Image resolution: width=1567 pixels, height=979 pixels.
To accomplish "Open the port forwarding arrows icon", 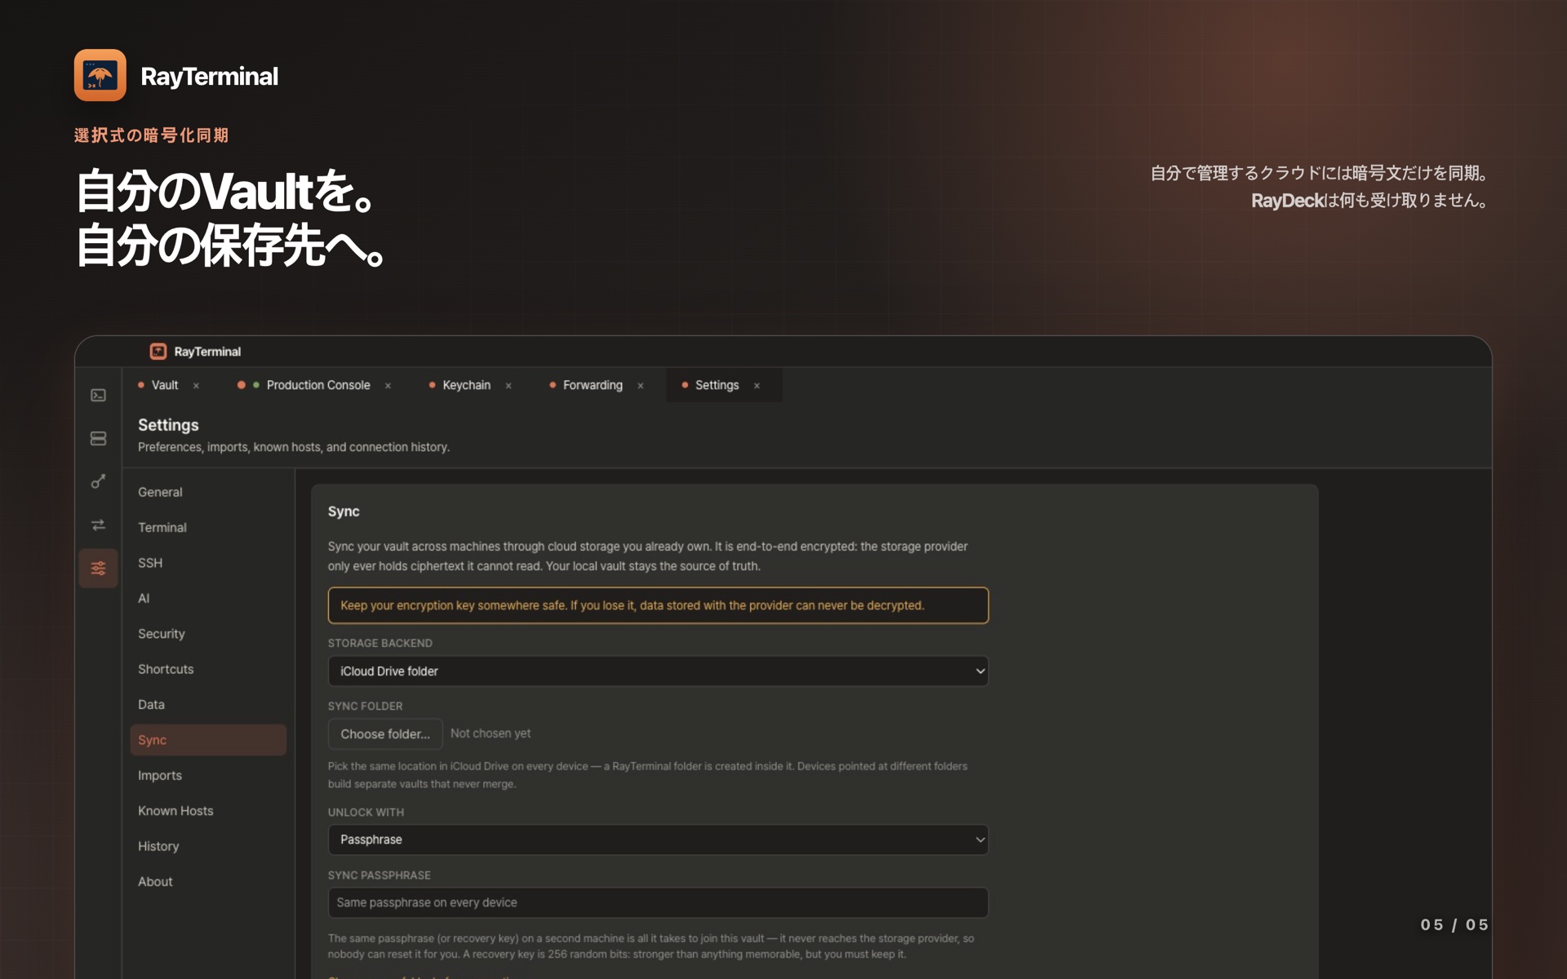I will tap(98, 525).
